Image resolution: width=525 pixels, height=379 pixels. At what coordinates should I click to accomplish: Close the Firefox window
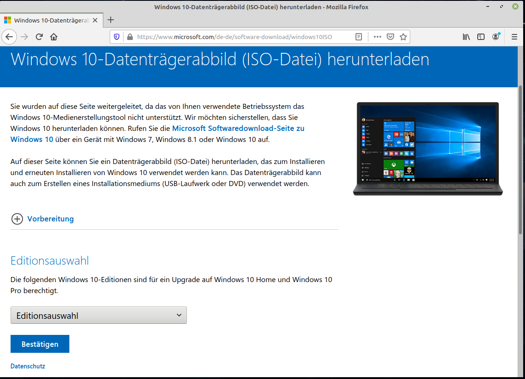pos(515,7)
